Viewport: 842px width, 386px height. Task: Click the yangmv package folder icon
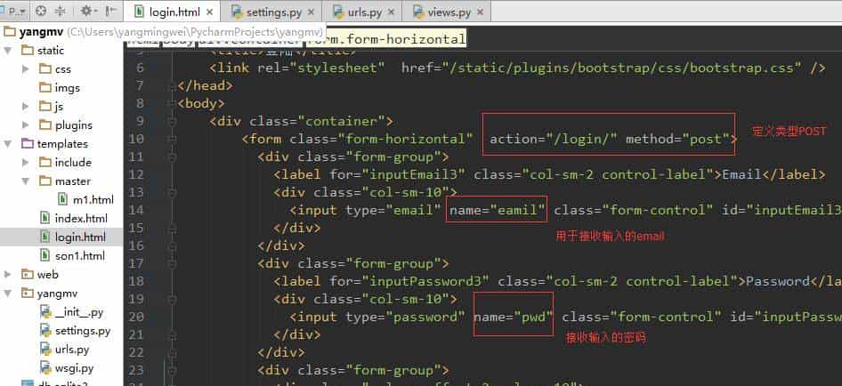click(28, 294)
